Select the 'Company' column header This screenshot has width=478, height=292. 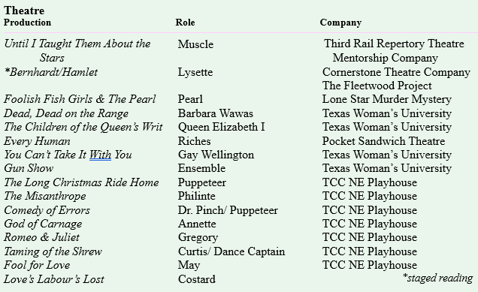(x=340, y=23)
